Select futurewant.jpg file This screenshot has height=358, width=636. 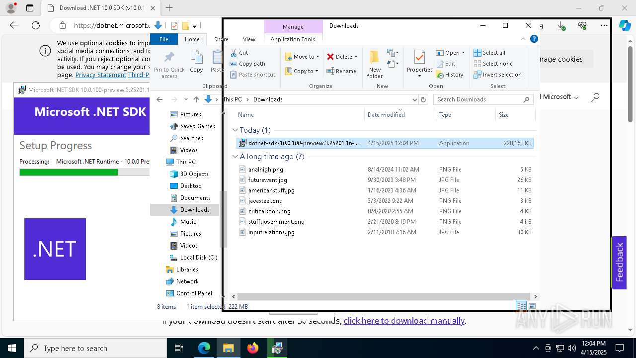click(385, 180)
